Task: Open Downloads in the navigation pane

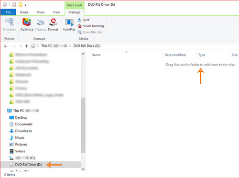Action: click(21, 131)
